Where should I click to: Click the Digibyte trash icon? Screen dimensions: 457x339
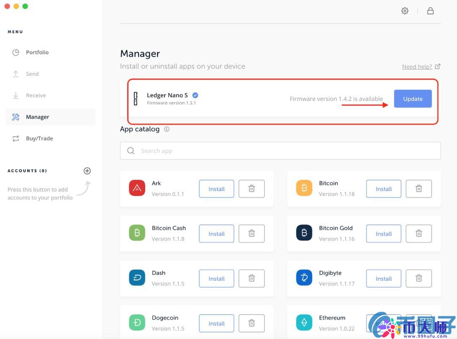point(418,279)
